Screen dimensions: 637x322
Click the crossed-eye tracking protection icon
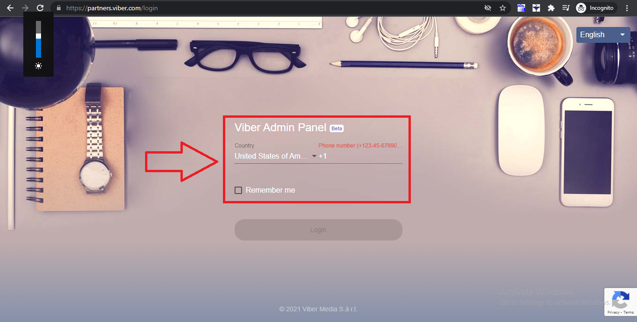tap(488, 8)
